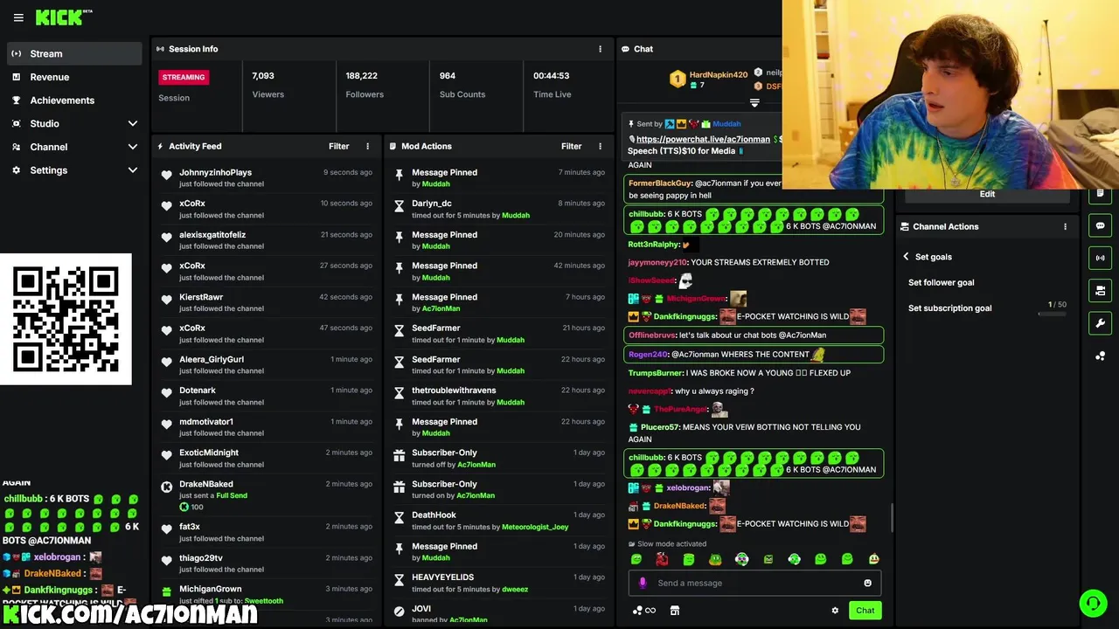Click the Activity Feed lightning icon

(x=160, y=146)
